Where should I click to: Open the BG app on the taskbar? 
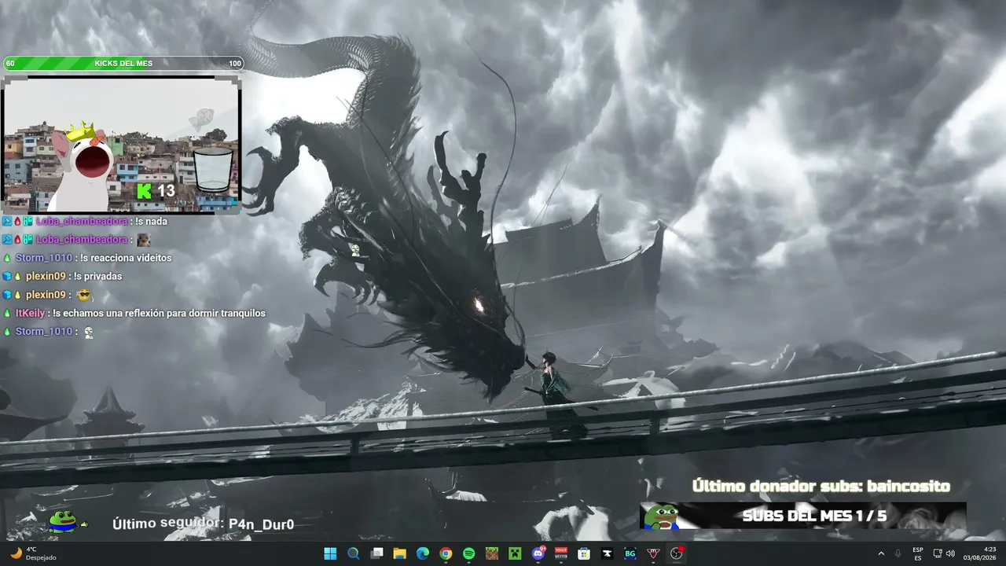pyautogui.click(x=630, y=553)
